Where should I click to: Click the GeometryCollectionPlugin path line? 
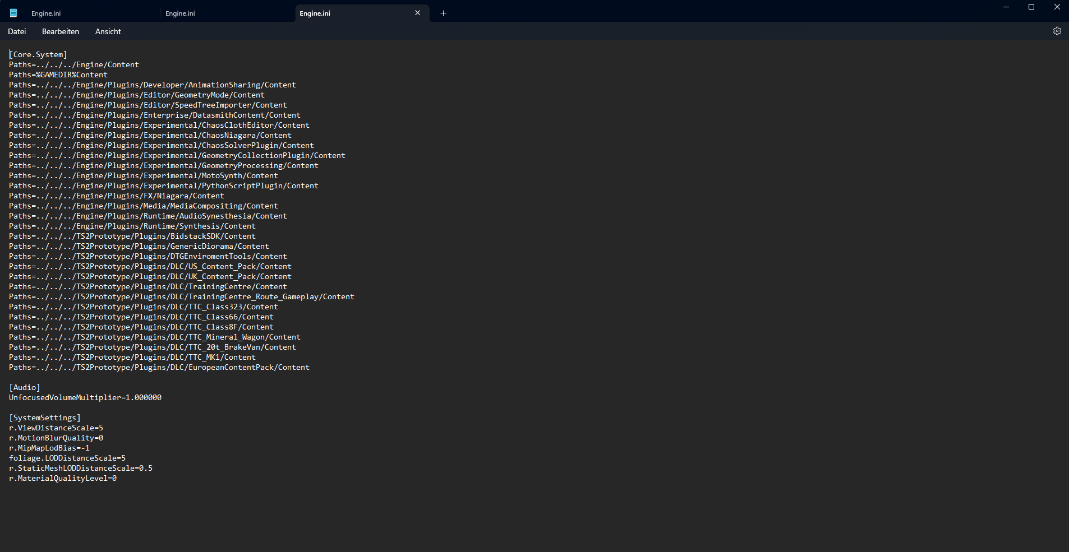click(x=177, y=155)
